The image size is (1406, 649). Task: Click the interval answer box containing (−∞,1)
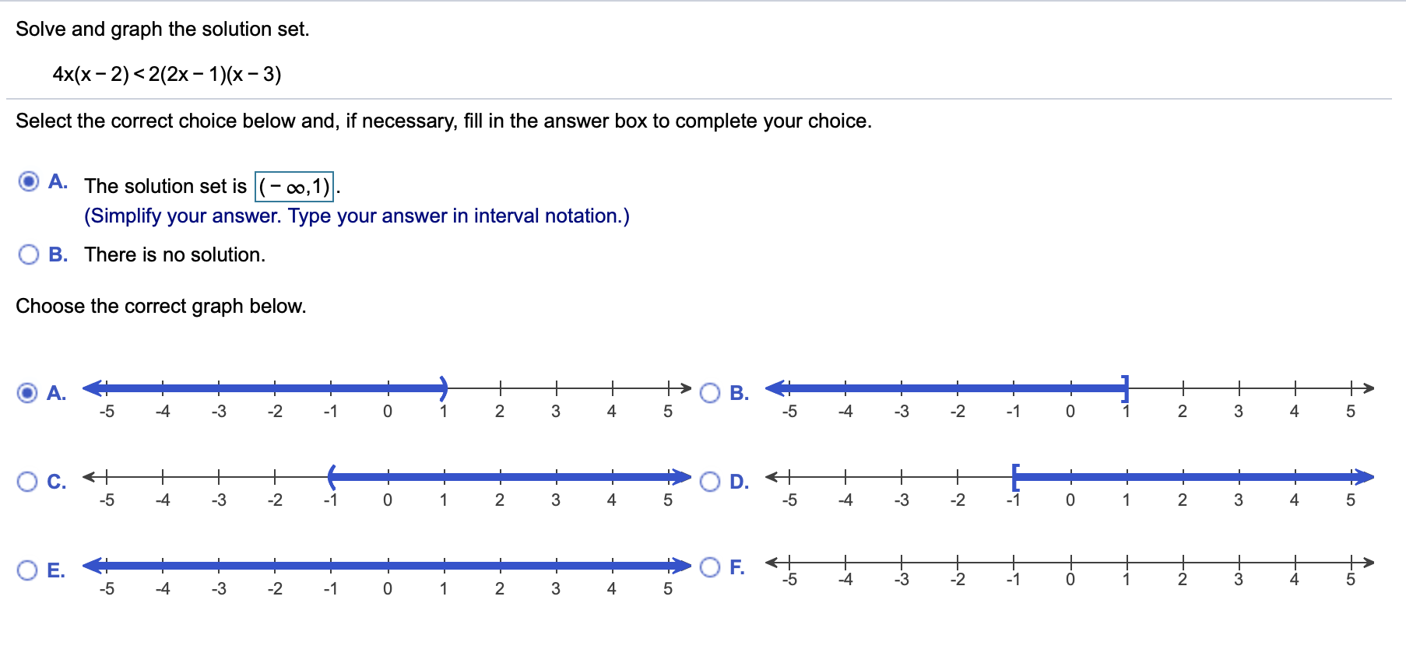coord(294,187)
